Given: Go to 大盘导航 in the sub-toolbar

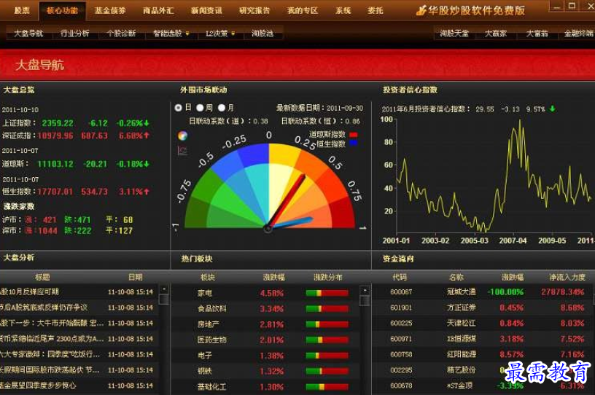Looking at the screenshot, I should coord(28,34).
